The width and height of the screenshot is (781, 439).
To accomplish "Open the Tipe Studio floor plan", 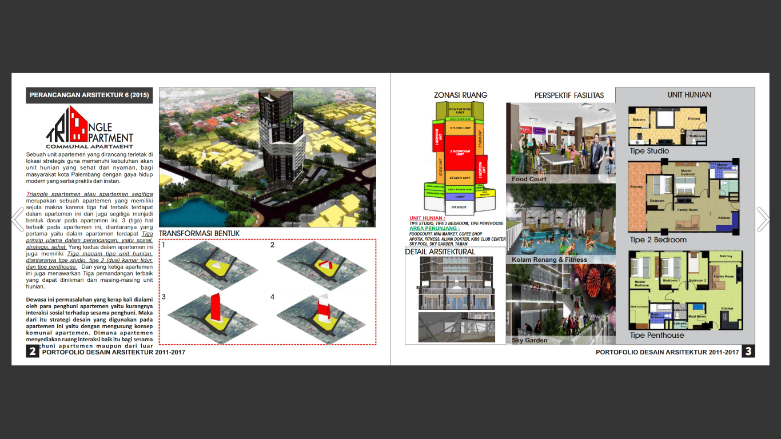I will point(669,125).
